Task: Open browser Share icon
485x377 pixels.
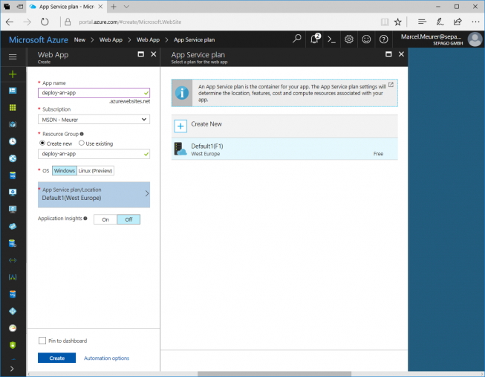Action: point(458,22)
